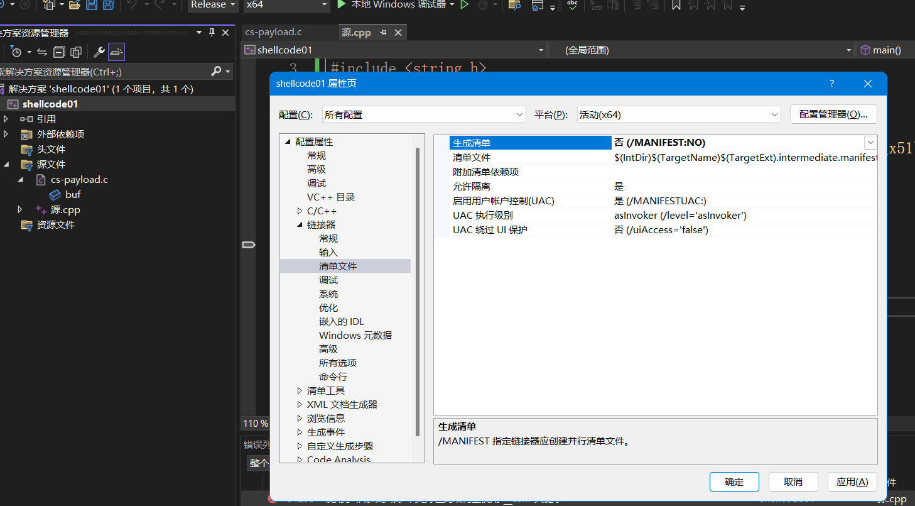Expand the 清单工具 tree node
Image resolution: width=915 pixels, height=506 pixels.
299,390
